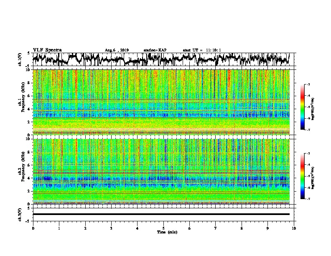Image resolution: width=331 pixels, height=256 pixels.
Task: Click the date label "Aug.6 , 2019"
Action: point(117,50)
